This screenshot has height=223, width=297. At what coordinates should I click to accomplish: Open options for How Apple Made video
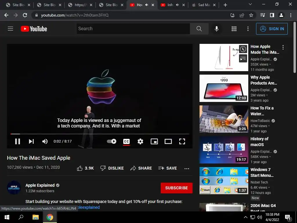click(x=283, y=47)
